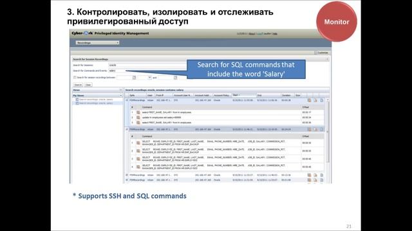Screen dimensions: 412x231
Task: Open the calendar picker for the end date
Action: (175, 78)
